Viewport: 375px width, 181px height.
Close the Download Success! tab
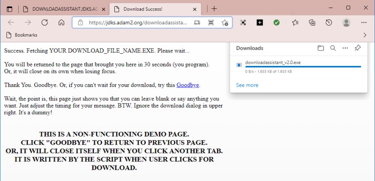[195, 9]
